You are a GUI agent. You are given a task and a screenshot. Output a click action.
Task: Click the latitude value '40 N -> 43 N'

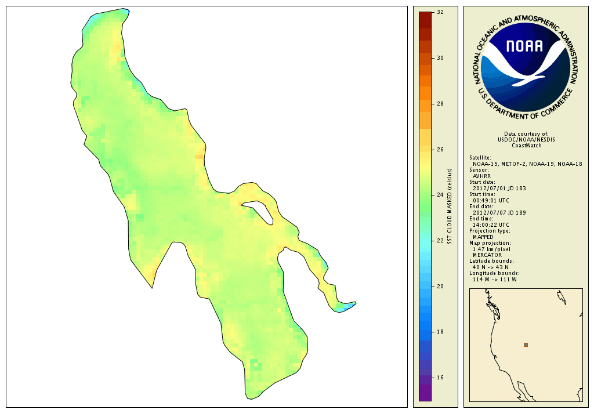[491, 267]
